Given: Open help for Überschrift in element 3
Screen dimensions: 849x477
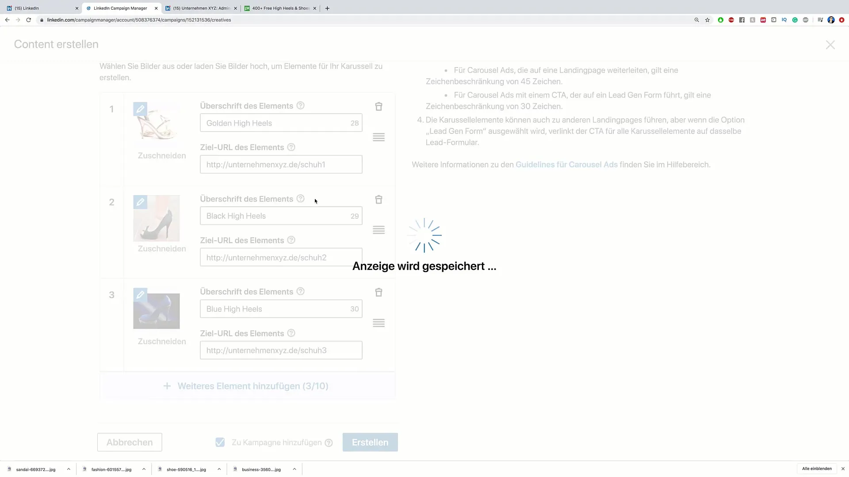Looking at the screenshot, I should pos(300,291).
